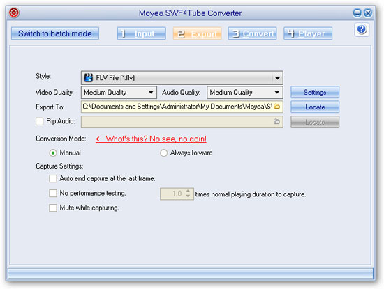Open the Settings button
The image size is (384, 289).
[315, 92]
